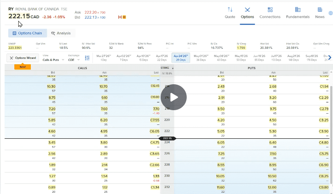Switch to the Options Chain tab
The width and height of the screenshot is (333, 194).
27,33
